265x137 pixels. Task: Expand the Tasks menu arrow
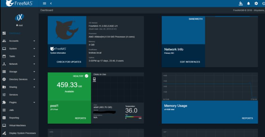tap(34, 56)
